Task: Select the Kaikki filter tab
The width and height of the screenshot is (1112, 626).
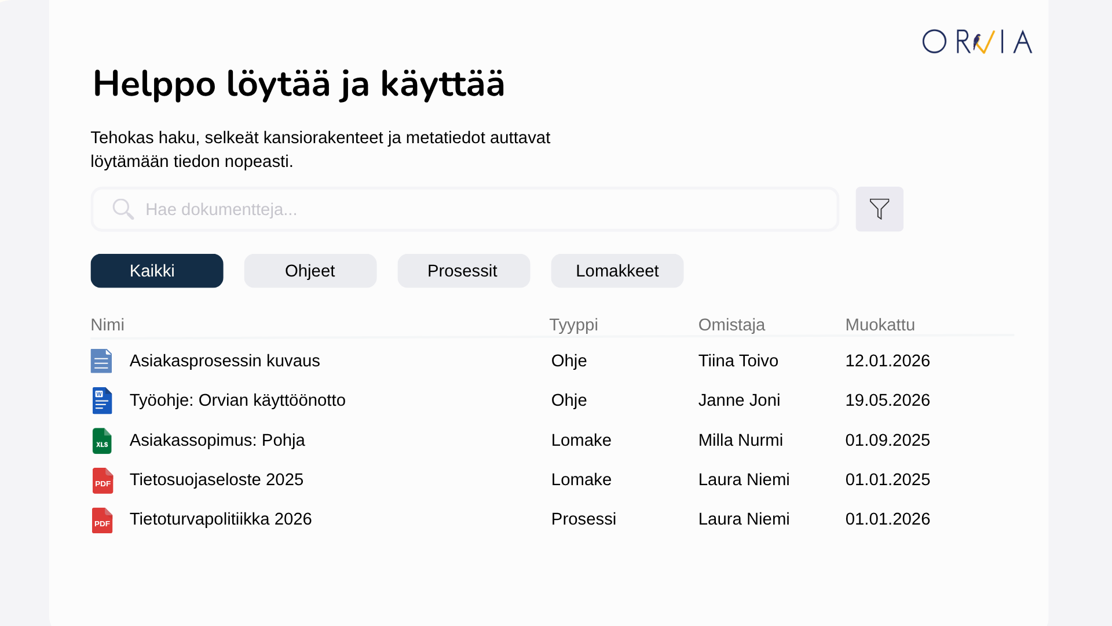Action: pyautogui.click(x=157, y=271)
